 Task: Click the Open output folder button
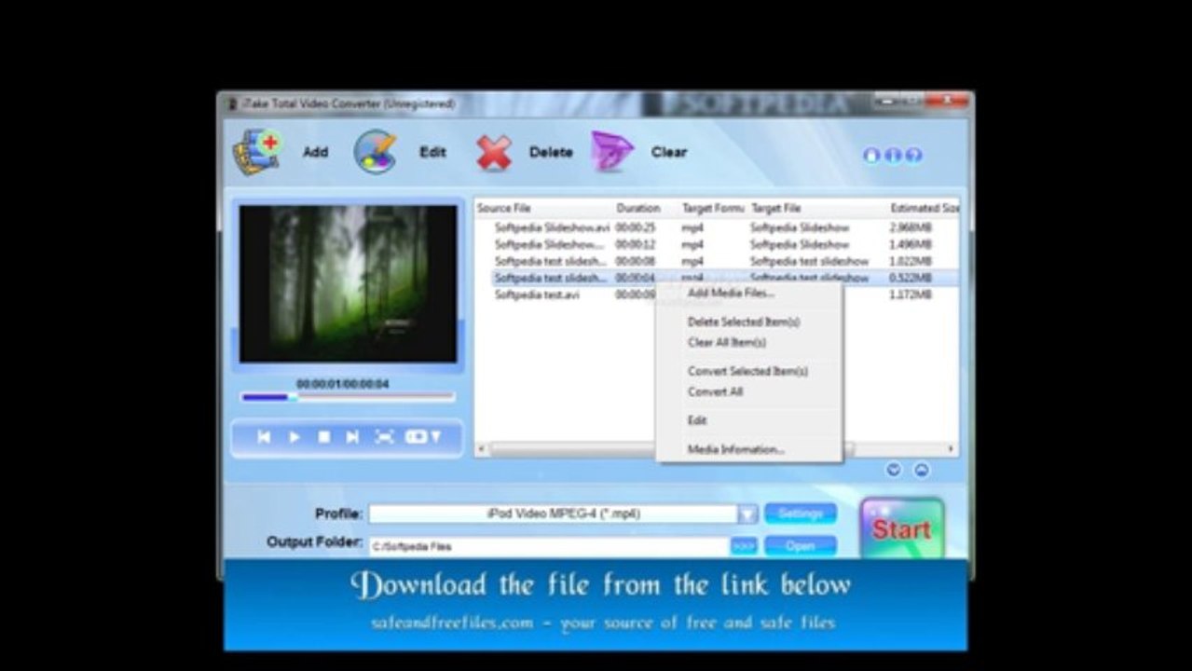tap(801, 546)
